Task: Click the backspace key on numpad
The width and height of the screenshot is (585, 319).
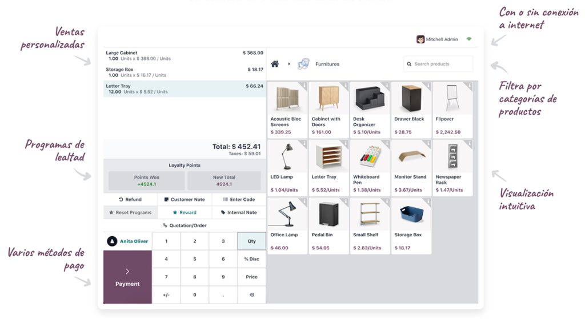Action: coord(251,295)
